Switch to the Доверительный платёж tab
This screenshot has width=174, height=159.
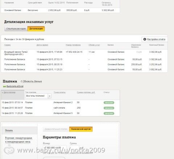click(x=56, y=129)
